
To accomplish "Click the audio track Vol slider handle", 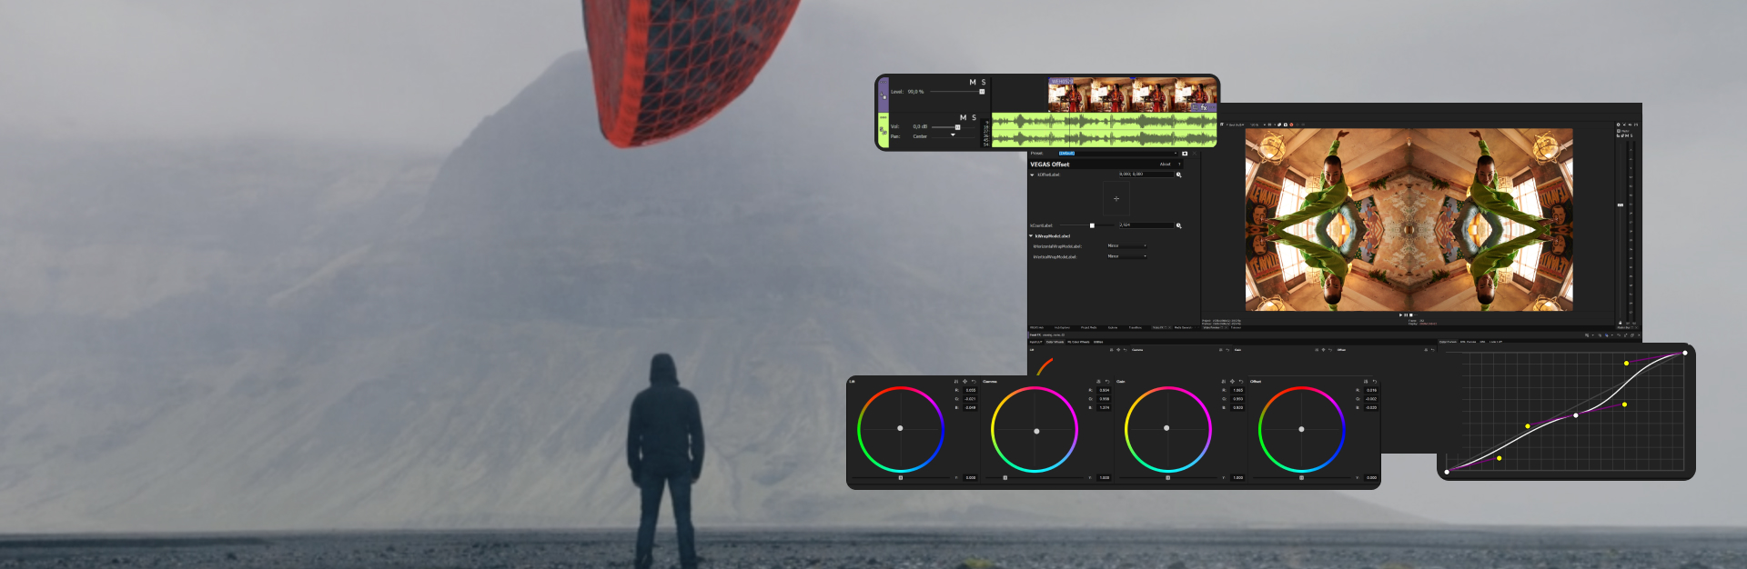I will pyautogui.click(x=957, y=127).
